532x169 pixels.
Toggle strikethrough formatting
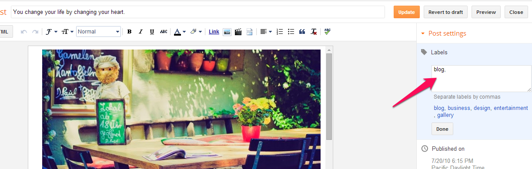[x=164, y=32]
